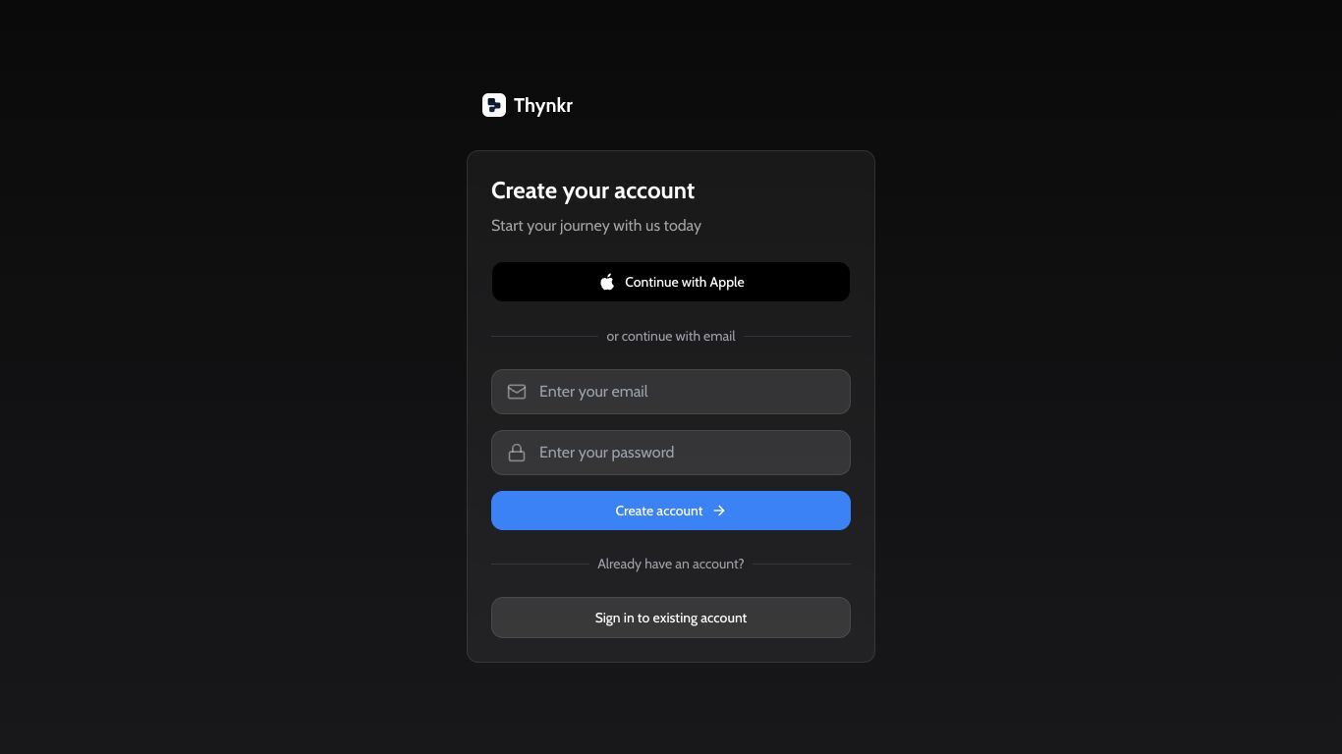Click the Apple logo icon
Image resolution: width=1342 pixels, height=754 pixels.
607,282
